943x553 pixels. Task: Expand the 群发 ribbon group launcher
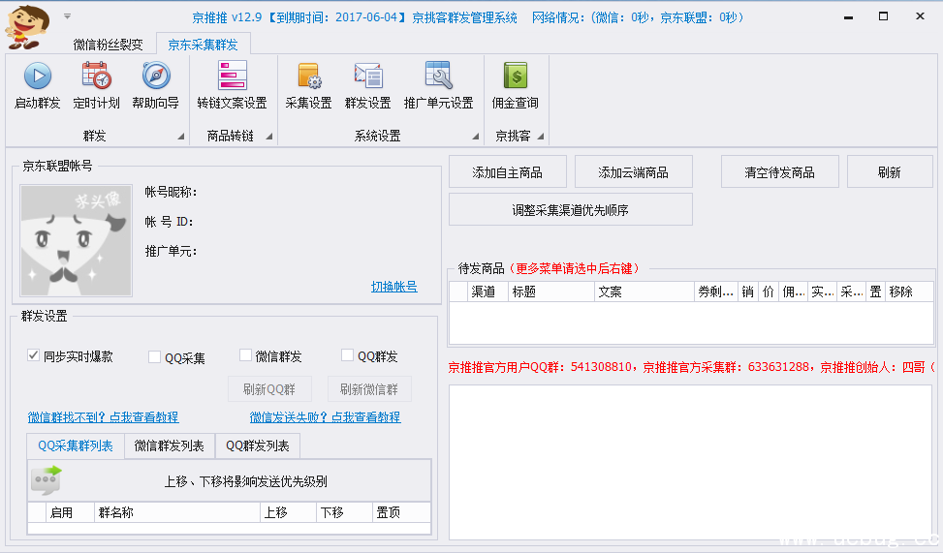pos(180,137)
